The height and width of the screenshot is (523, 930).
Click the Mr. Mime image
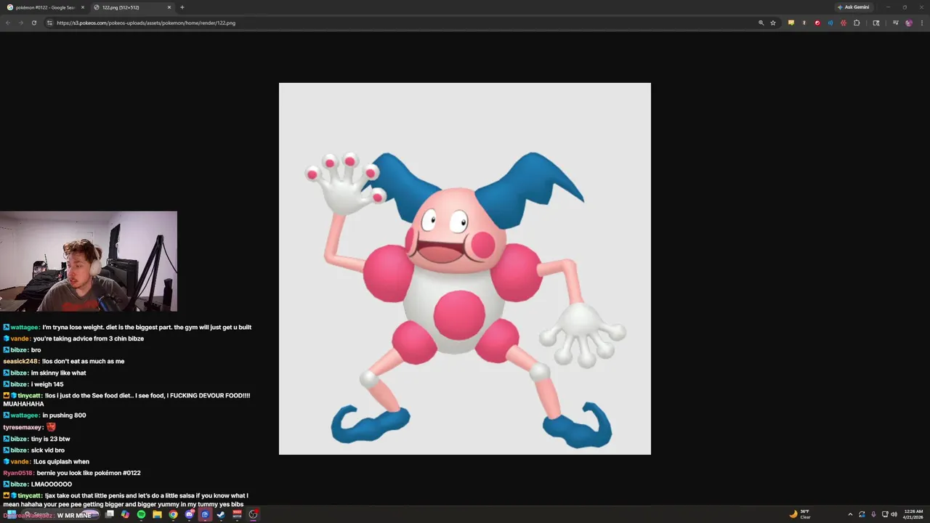[465, 269]
